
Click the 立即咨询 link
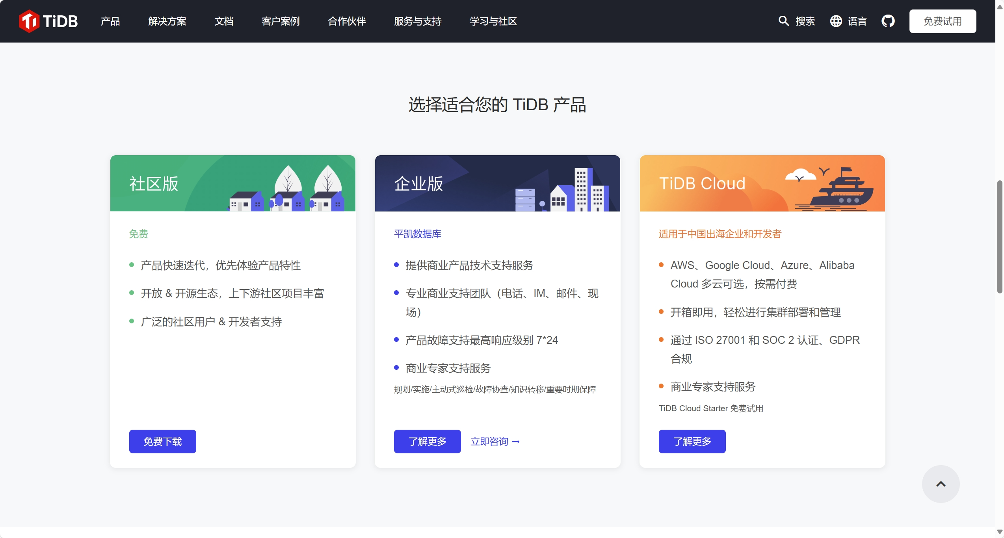click(495, 442)
